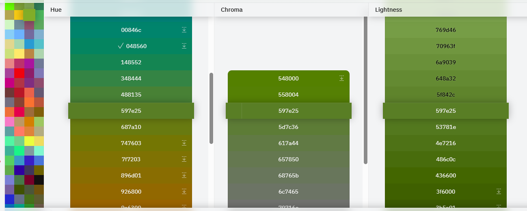Click the Hue column header
This screenshot has width=527, height=211.
tap(56, 10)
